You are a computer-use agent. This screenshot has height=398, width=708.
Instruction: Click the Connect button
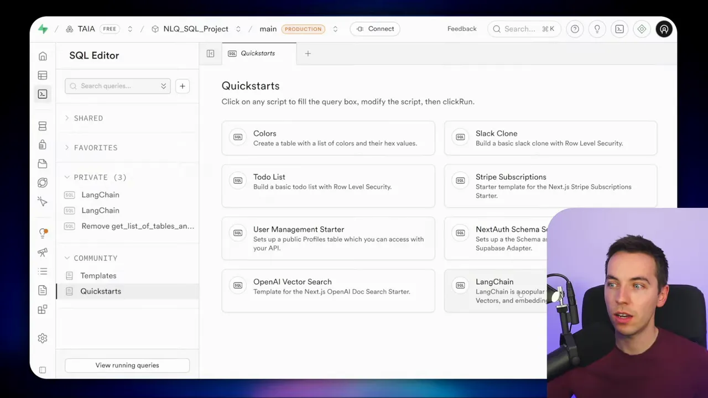tap(375, 29)
